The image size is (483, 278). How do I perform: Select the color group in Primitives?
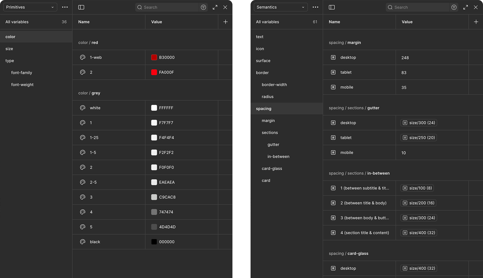[x=36, y=37]
